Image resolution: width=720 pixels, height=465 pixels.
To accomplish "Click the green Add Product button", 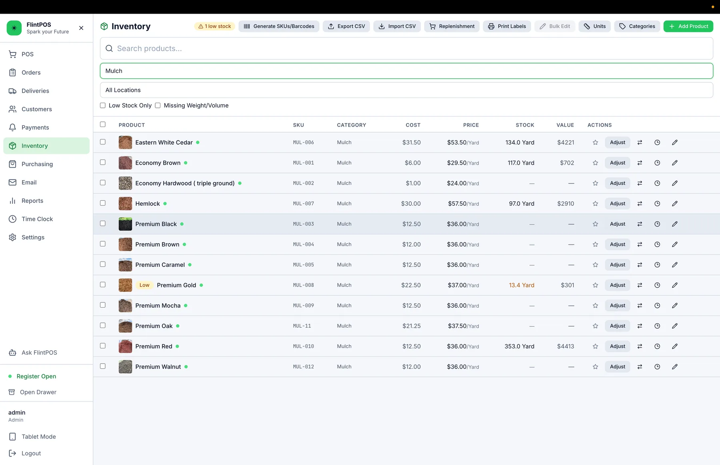I will pyautogui.click(x=688, y=26).
